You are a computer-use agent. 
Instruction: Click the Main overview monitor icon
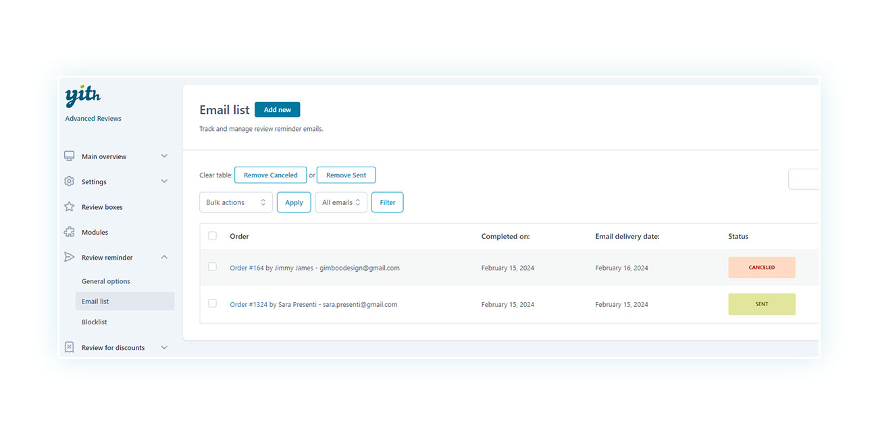click(69, 156)
